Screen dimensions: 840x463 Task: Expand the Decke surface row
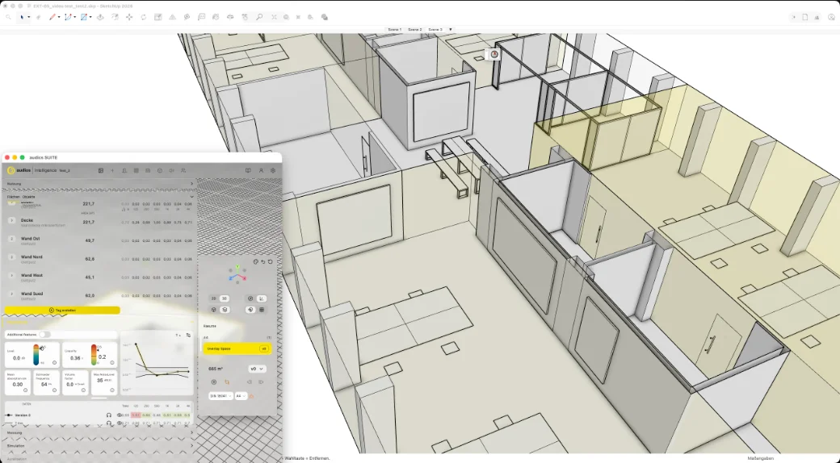pos(12,220)
